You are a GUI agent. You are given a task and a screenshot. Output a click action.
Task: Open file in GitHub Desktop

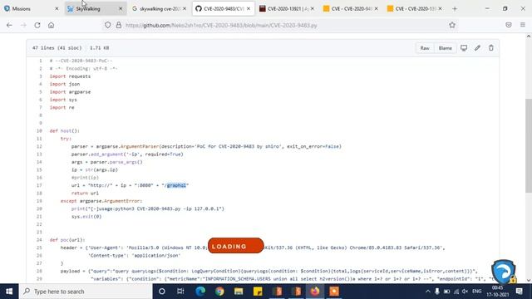(x=464, y=48)
